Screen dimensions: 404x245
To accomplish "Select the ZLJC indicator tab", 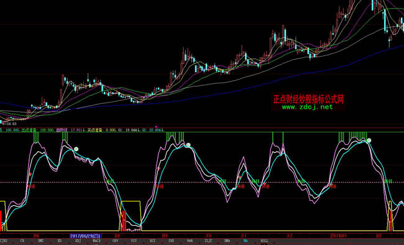I will [x=208, y=241].
